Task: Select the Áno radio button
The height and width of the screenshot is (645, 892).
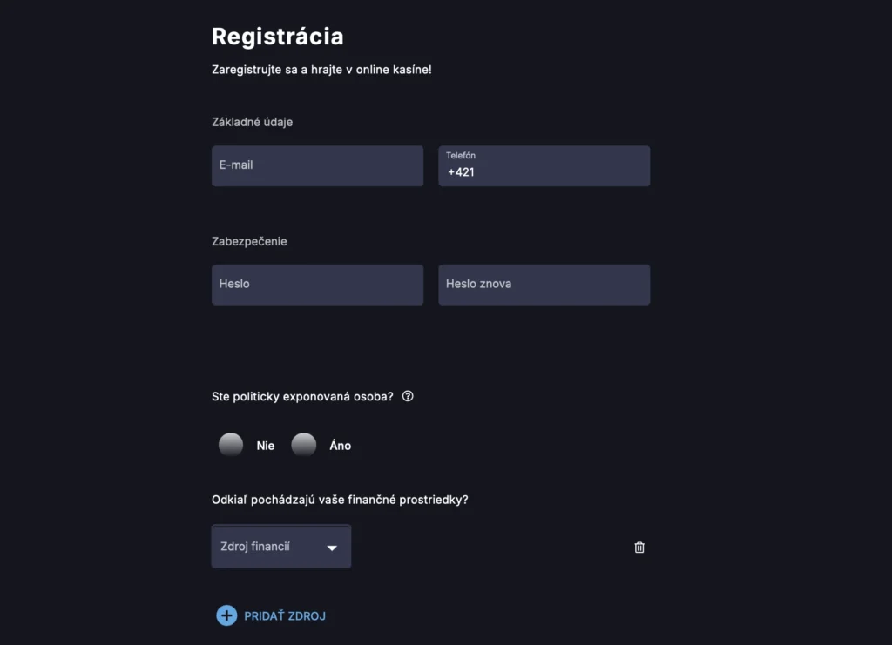Action: (x=303, y=444)
